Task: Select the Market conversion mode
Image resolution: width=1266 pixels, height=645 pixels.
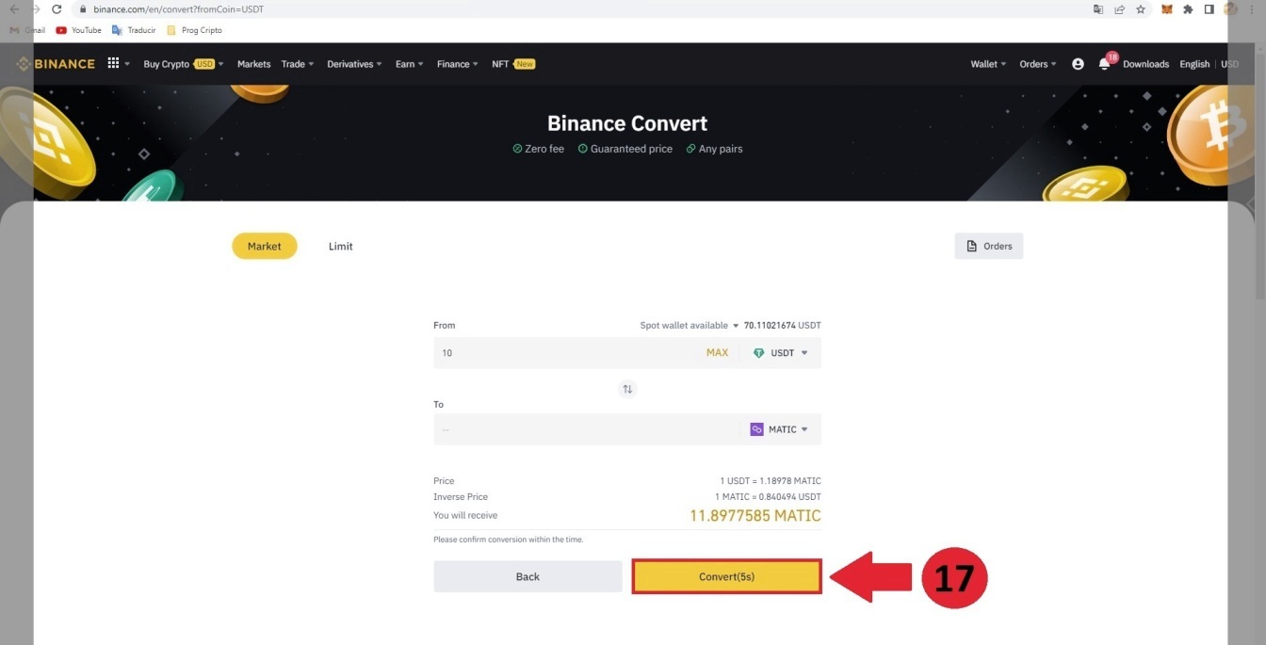Action: [264, 246]
